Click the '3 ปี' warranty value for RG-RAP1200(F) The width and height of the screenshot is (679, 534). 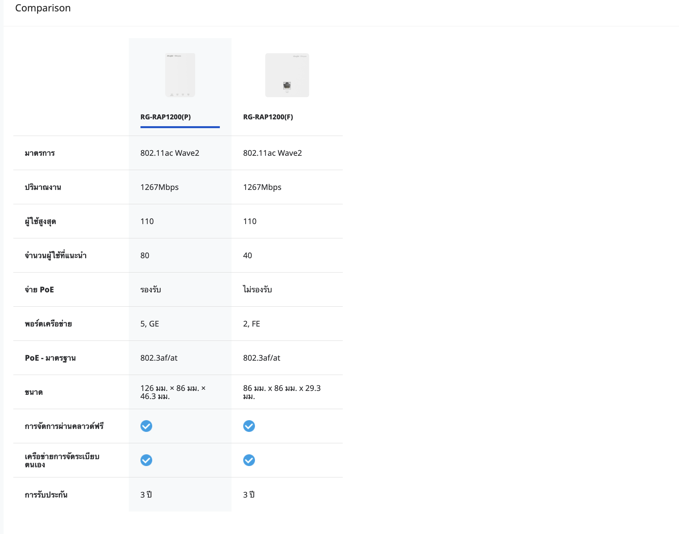[x=249, y=494]
